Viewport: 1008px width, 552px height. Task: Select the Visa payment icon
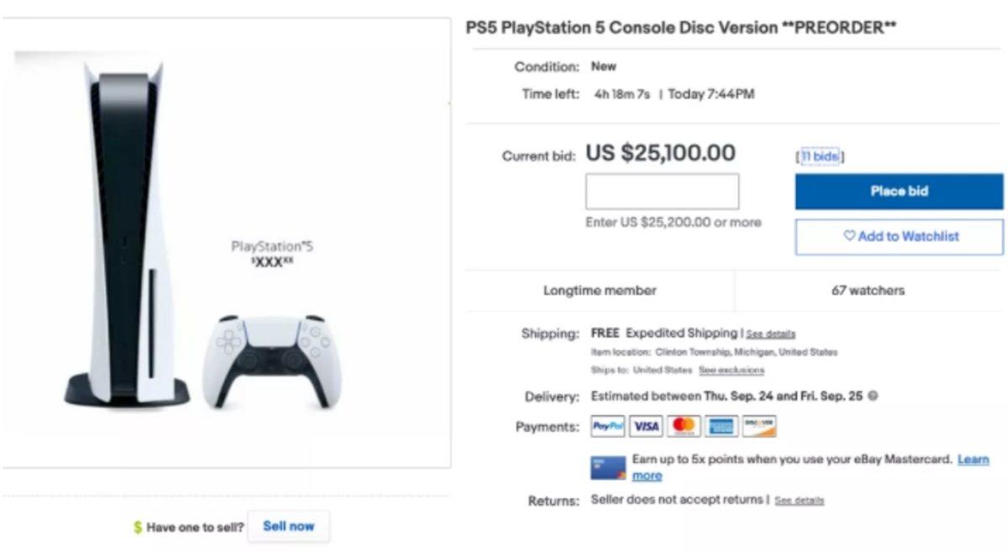(x=646, y=426)
